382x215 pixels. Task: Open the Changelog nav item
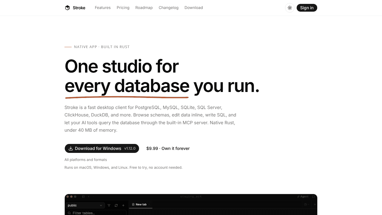click(x=169, y=8)
